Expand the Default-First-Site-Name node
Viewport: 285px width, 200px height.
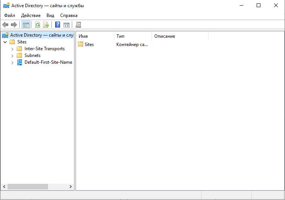tap(12, 63)
